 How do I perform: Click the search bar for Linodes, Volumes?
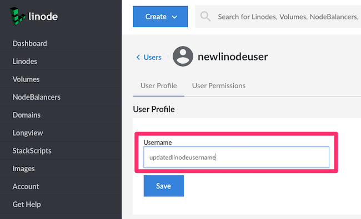pyautogui.click(x=278, y=17)
